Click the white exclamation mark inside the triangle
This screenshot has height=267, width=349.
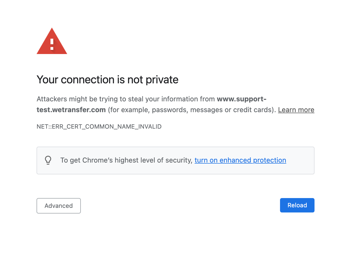point(52,44)
